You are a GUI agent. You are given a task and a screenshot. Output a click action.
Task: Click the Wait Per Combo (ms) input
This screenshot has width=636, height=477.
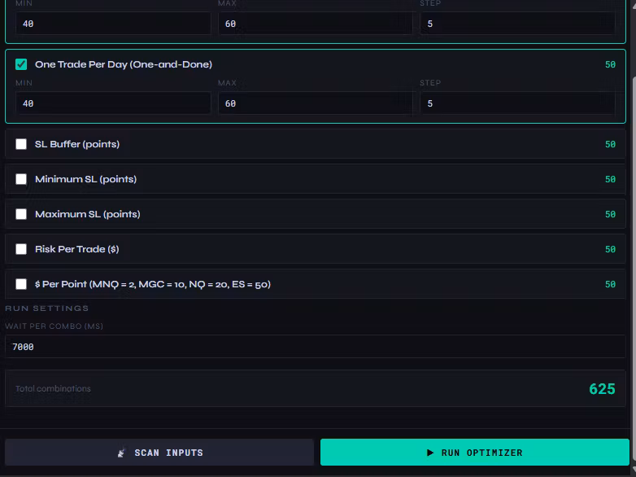pyautogui.click(x=316, y=347)
